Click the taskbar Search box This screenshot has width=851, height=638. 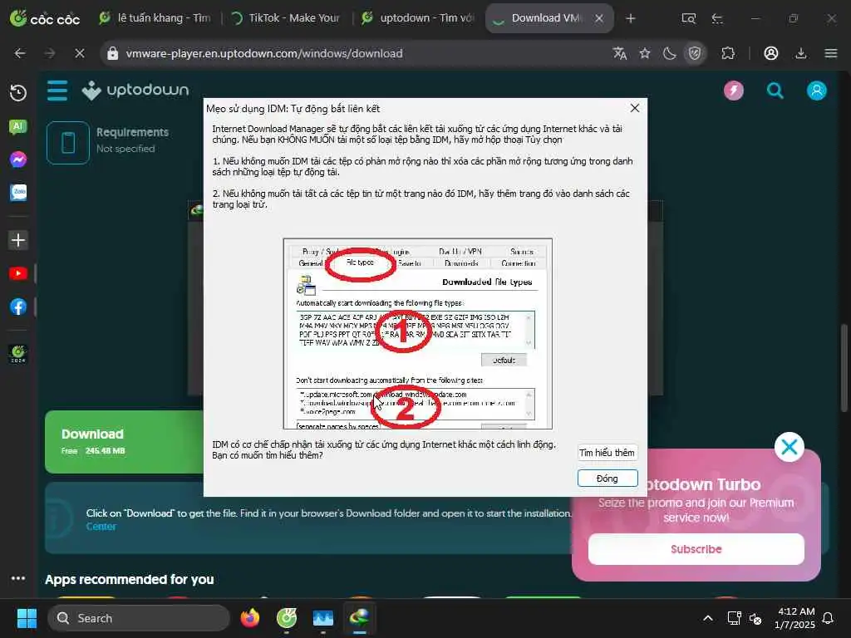[x=139, y=618]
